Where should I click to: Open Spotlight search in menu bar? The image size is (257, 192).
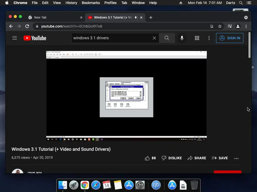tap(241, 3)
